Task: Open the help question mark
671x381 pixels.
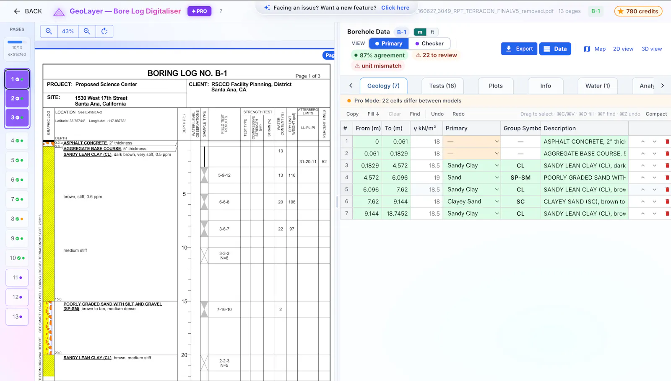Action: click(221, 11)
